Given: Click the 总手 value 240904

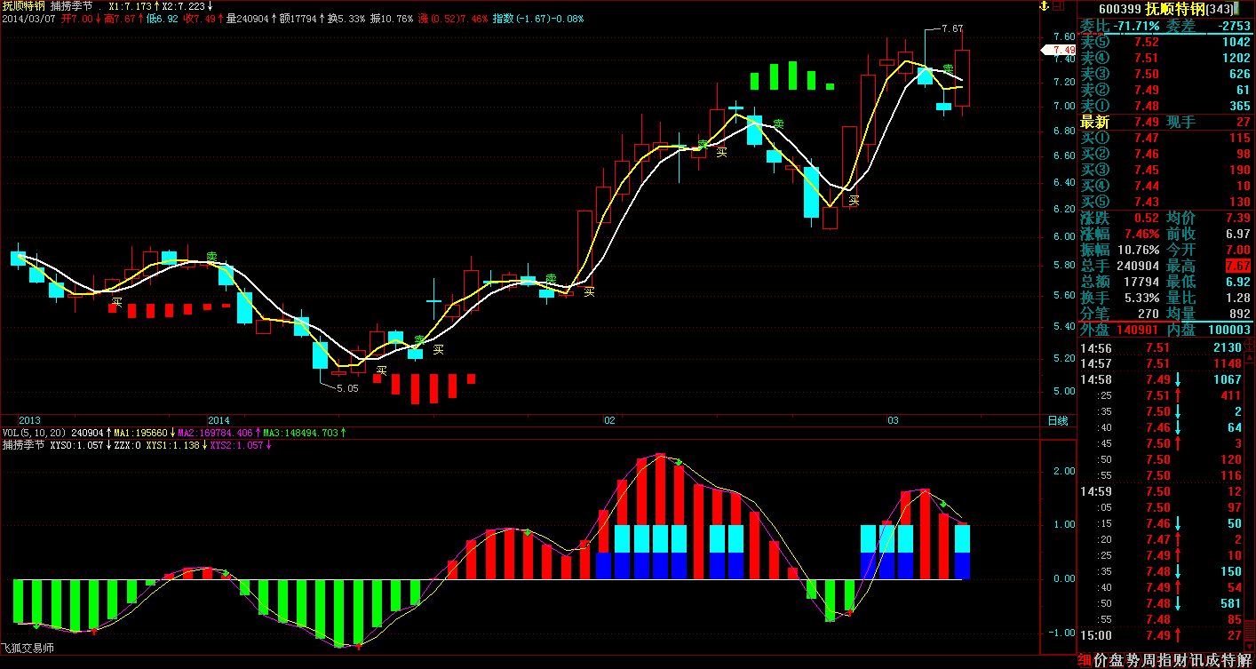Looking at the screenshot, I should coord(1138,266).
